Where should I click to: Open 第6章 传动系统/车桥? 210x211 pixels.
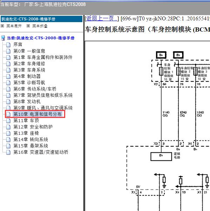pos(35,89)
